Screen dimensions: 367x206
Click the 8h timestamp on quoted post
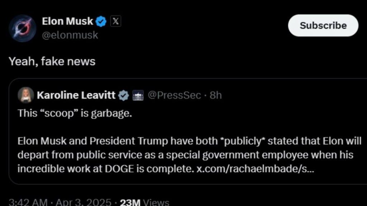click(216, 95)
